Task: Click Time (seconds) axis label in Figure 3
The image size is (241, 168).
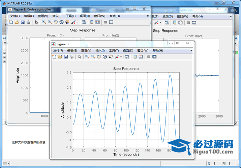Action: 126,155
